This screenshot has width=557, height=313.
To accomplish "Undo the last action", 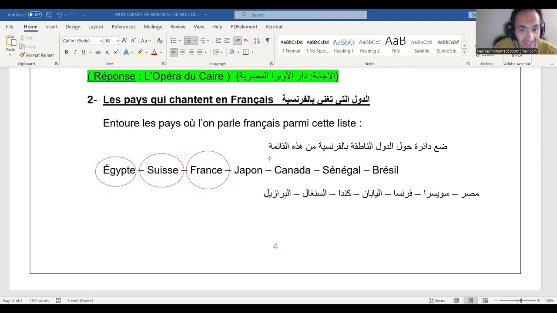I will click(x=59, y=15).
